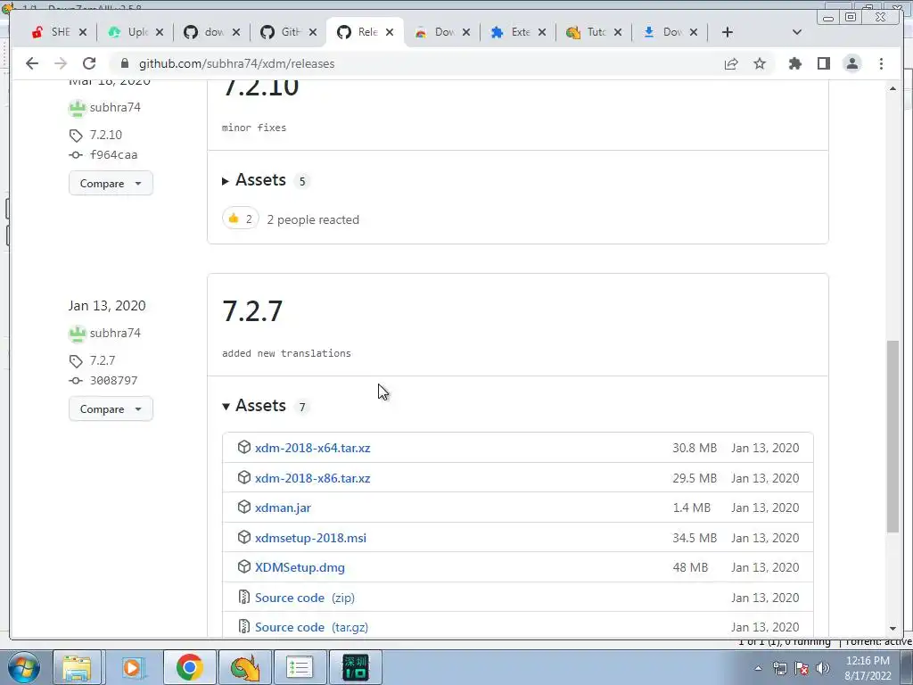The height and width of the screenshot is (685, 913).
Task: Open the 7.2.7 release title heading
Action: click(x=252, y=311)
